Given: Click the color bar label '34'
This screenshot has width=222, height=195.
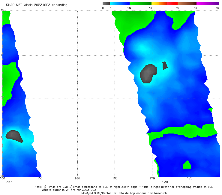Looking at the screenshot, I should click(x=150, y=8).
